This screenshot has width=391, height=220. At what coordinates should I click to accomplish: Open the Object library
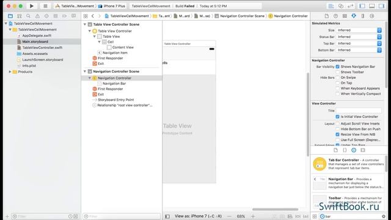click(x=354, y=150)
